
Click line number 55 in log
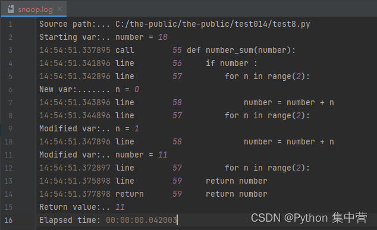pyautogui.click(x=177, y=51)
